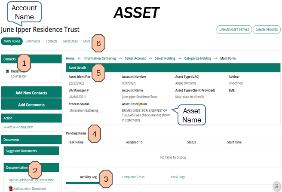Open Upload Additional Documentation link
This screenshot has width=282, height=192.
[31, 180]
